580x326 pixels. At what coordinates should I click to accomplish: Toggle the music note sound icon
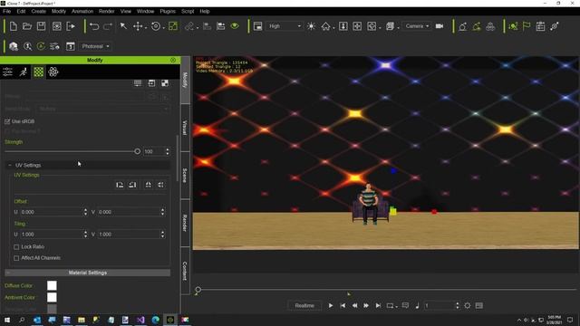pos(417,306)
